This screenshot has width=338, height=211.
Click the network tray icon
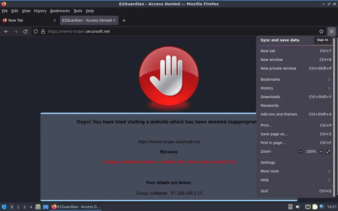point(308,207)
